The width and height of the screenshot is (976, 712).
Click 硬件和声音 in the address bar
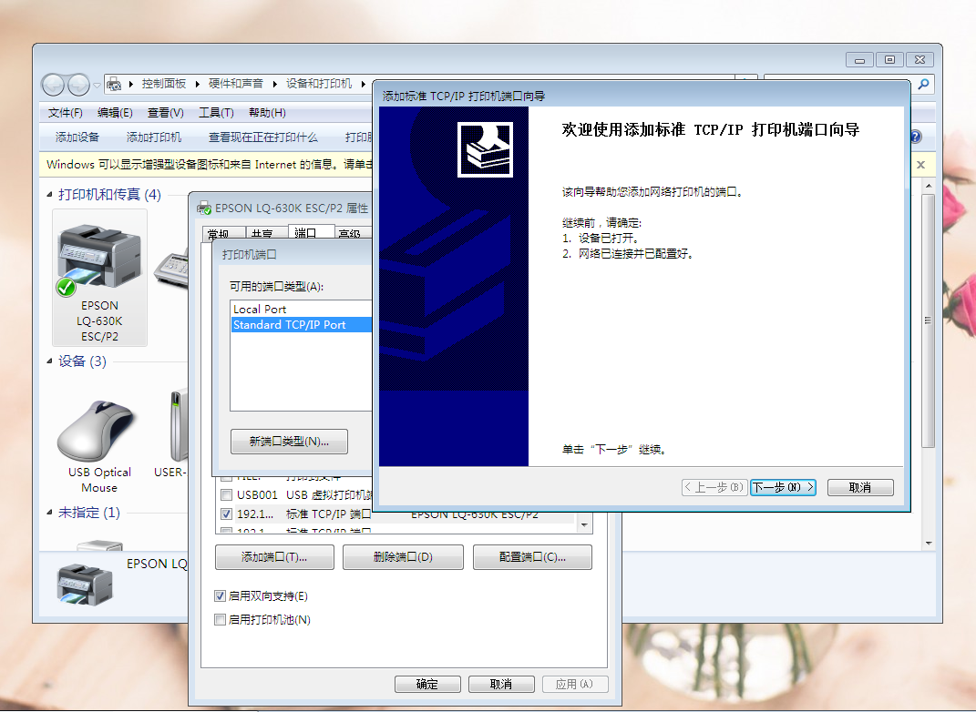pyautogui.click(x=235, y=84)
